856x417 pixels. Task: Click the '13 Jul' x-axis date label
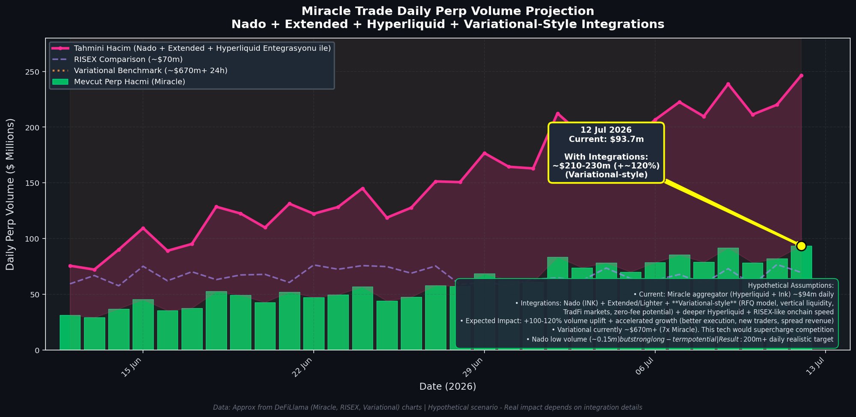(815, 367)
